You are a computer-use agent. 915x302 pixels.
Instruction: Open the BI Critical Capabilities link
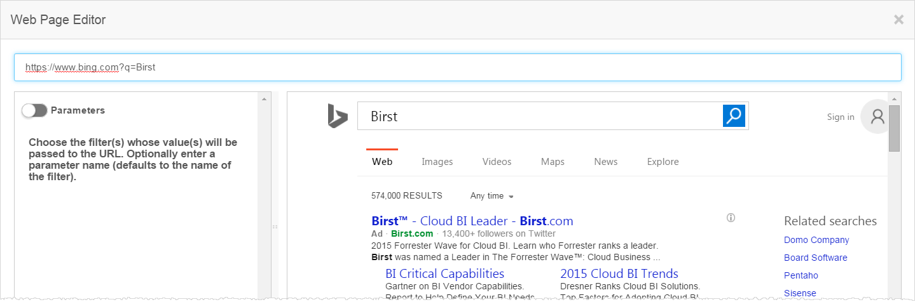point(444,274)
